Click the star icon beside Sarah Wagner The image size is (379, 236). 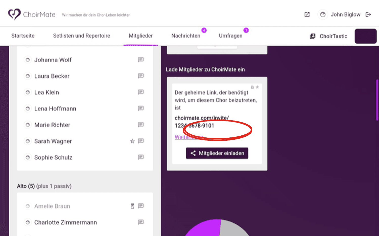(x=132, y=141)
